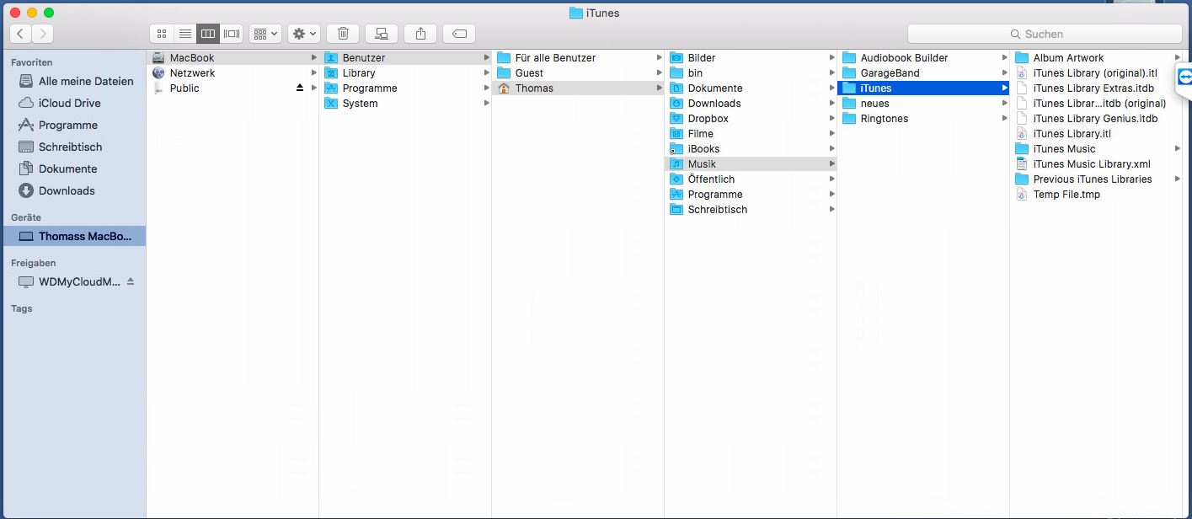Click the Dropbox folder icon
1192x519 pixels.
(x=676, y=118)
